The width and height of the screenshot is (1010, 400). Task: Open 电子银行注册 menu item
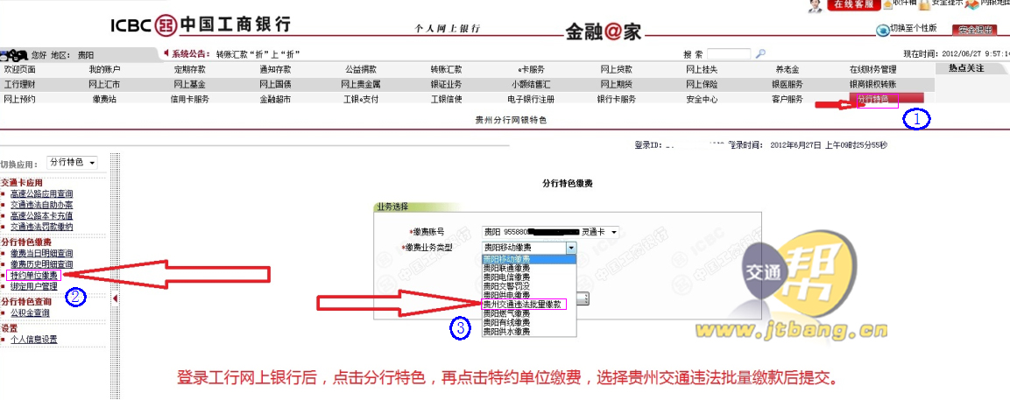[531, 99]
